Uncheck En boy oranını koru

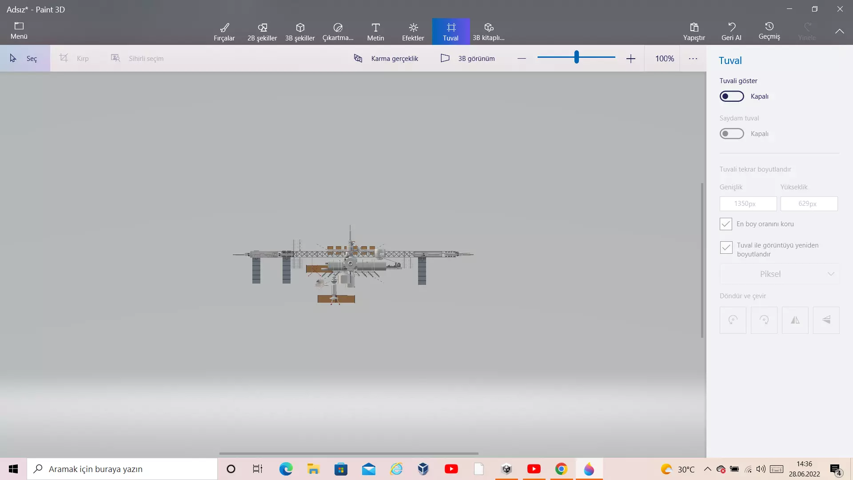[726, 224]
